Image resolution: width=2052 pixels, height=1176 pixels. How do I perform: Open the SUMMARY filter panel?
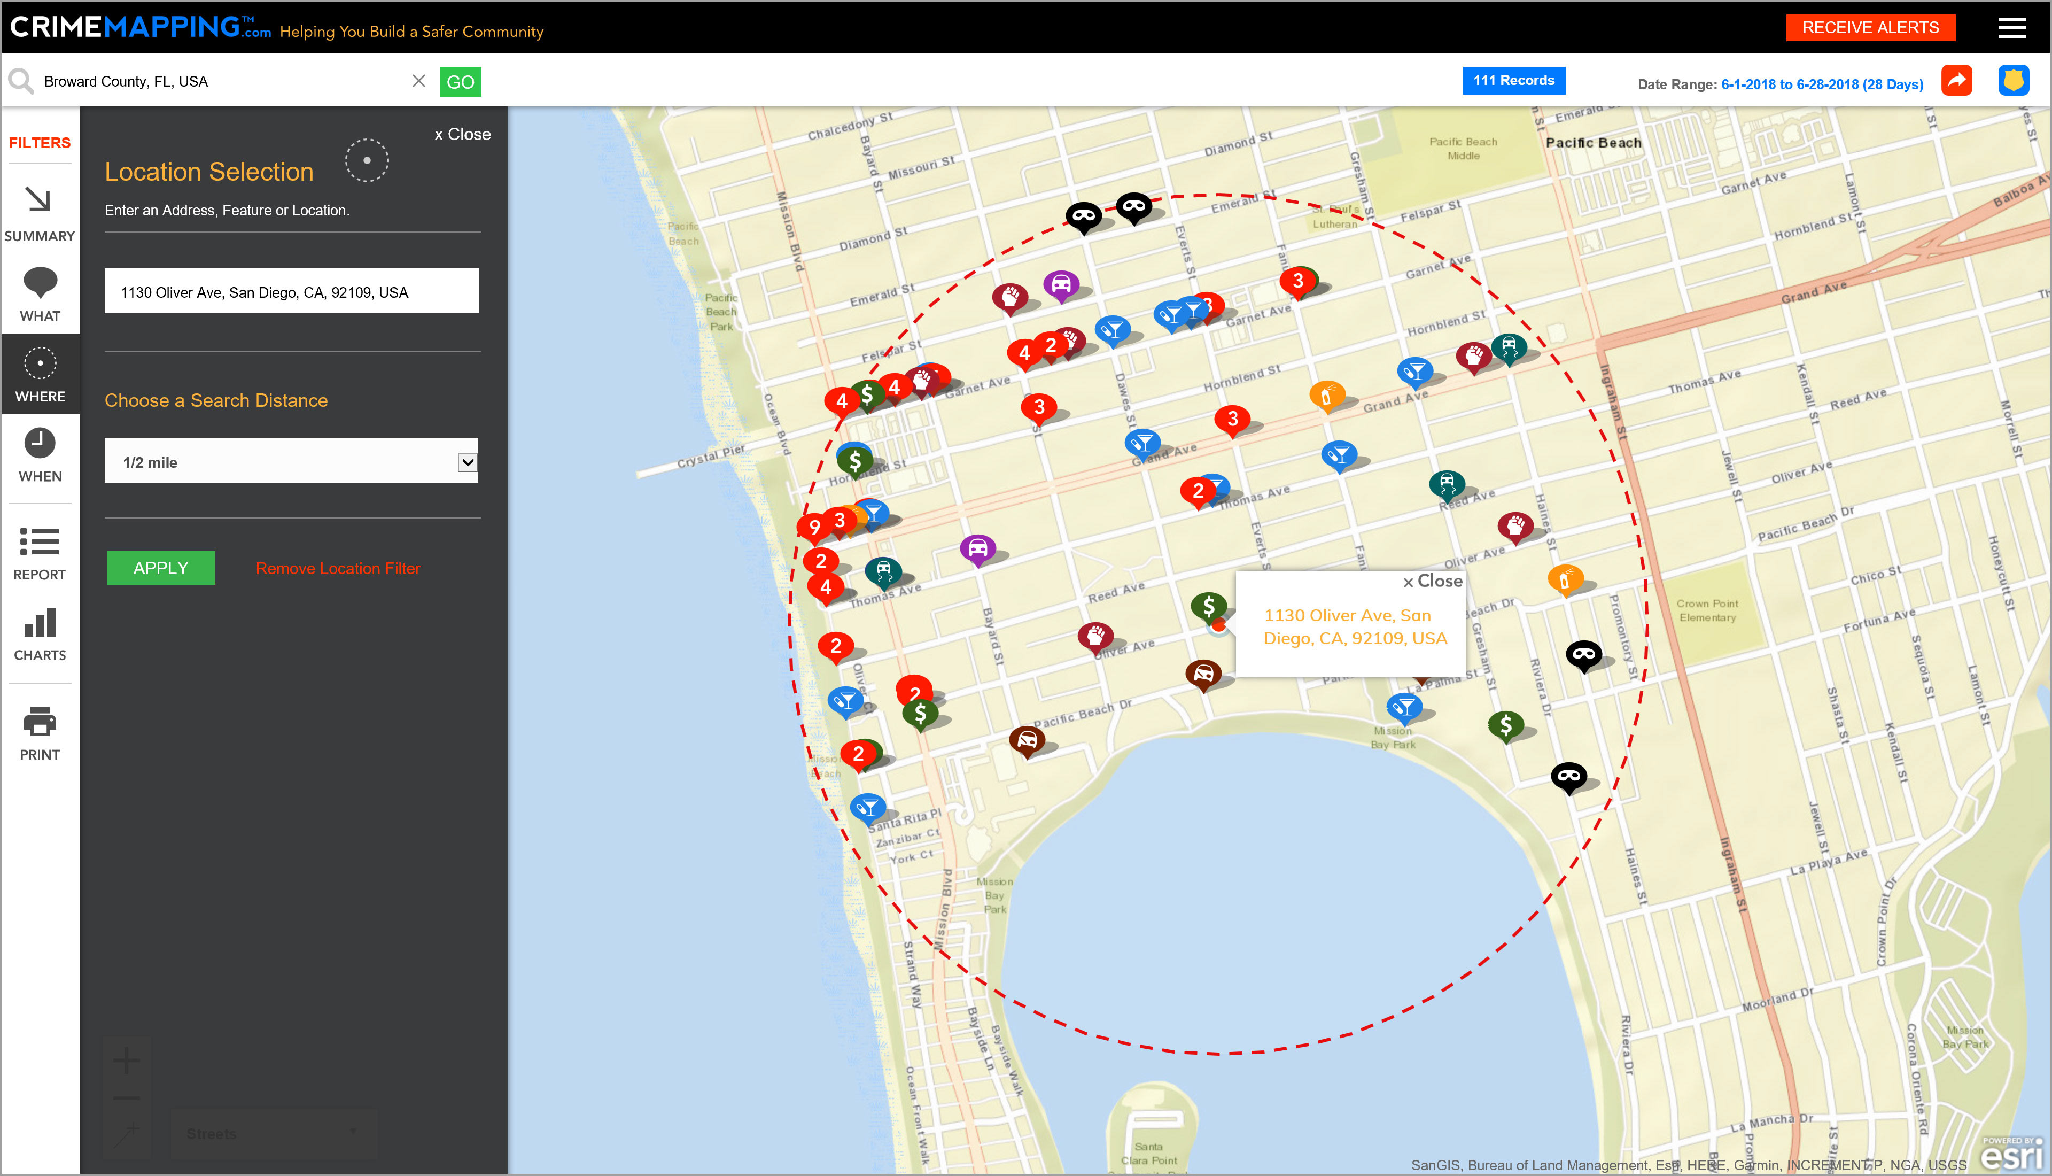(x=40, y=214)
